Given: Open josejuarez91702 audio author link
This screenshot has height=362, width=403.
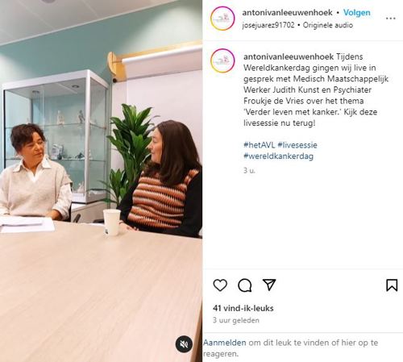Looking at the screenshot, I should click(268, 25).
